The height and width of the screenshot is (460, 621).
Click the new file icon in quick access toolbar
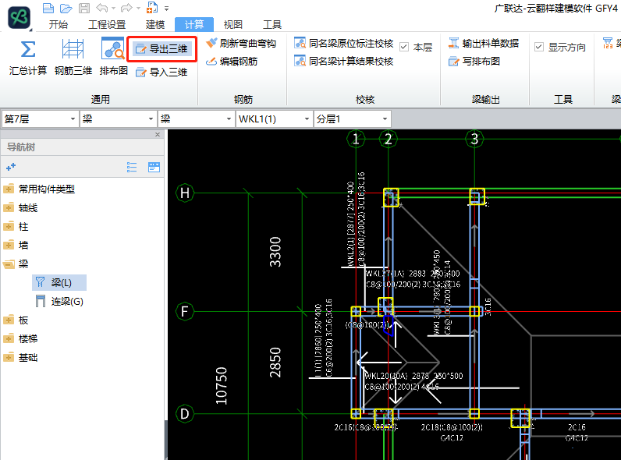click(x=48, y=8)
